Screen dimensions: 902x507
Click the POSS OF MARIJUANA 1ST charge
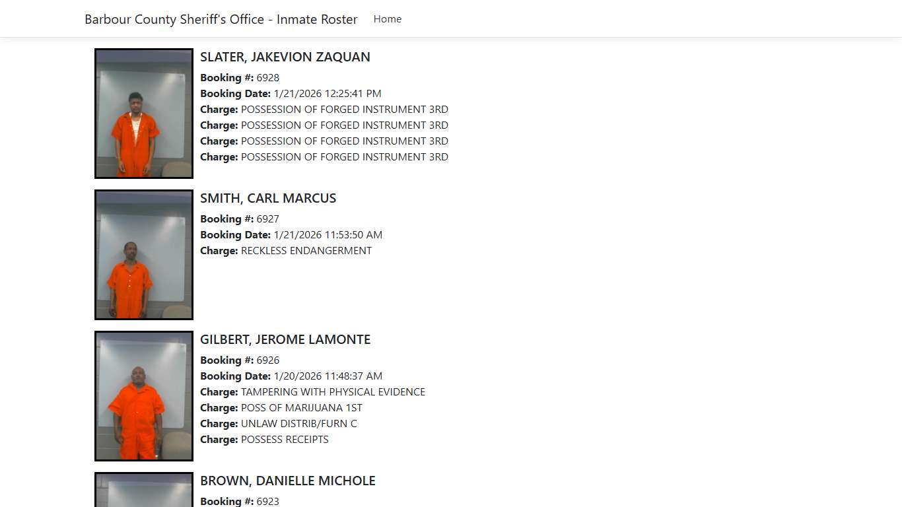(301, 407)
